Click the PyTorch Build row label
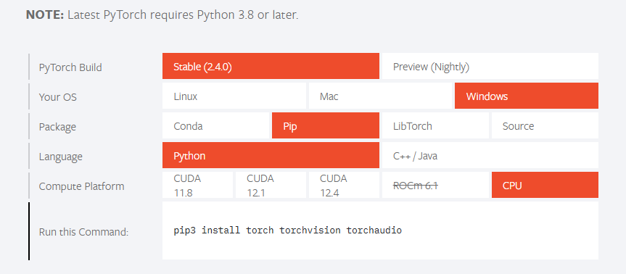This screenshot has width=626, height=274. click(x=70, y=67)
